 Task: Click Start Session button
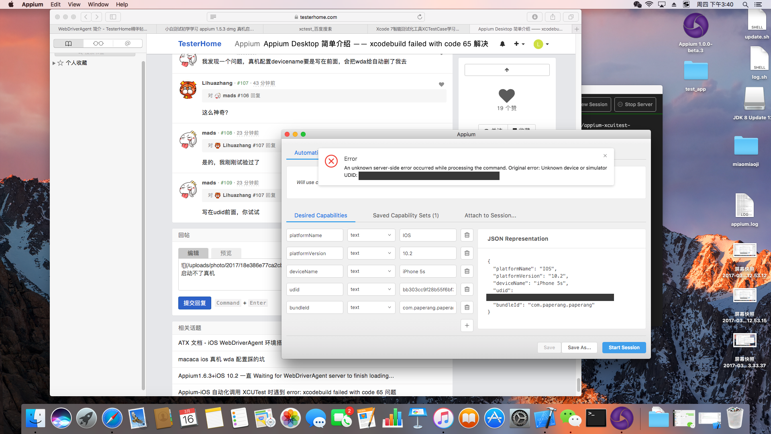pos(624,348)
